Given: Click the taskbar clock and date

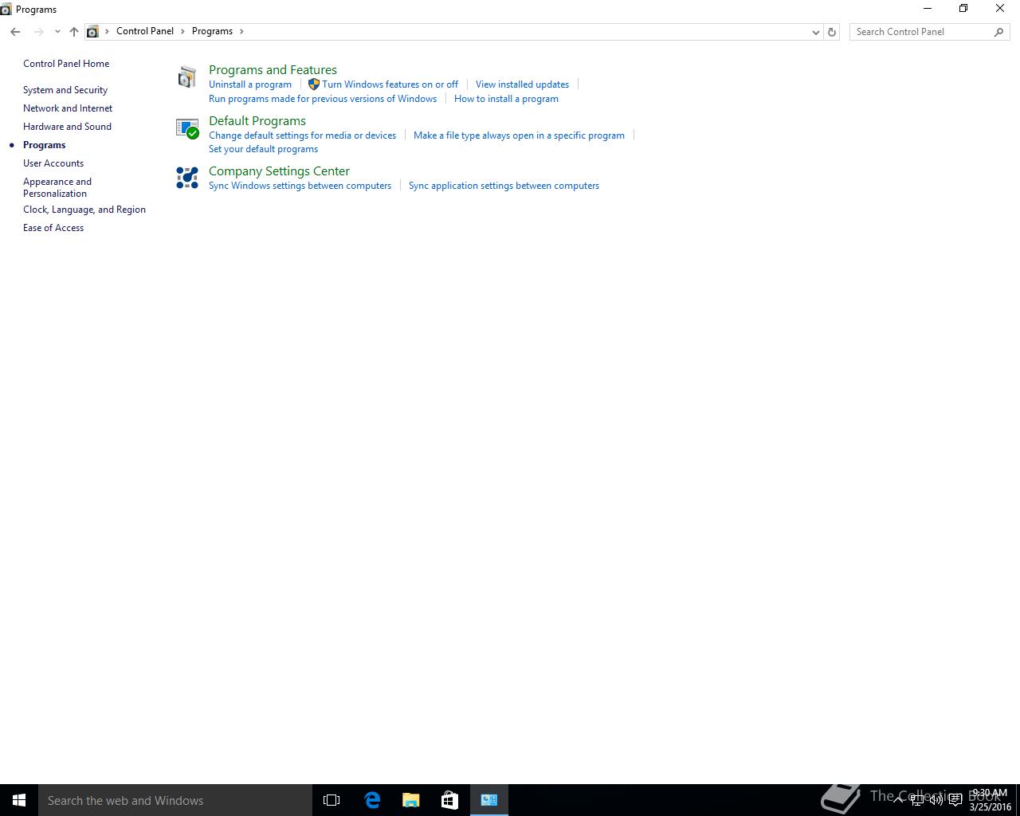Looking at the screenshot, I should pyautogui.click(x=990, y=800).
